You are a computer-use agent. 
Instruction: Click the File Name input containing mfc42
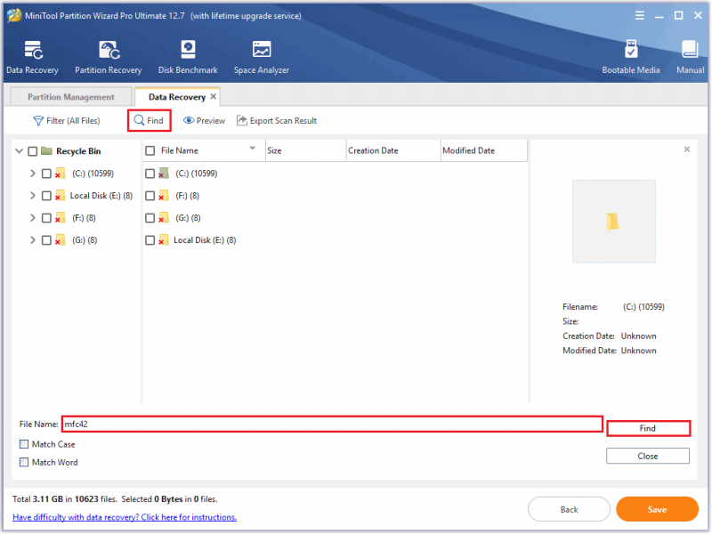coord(332,425)
